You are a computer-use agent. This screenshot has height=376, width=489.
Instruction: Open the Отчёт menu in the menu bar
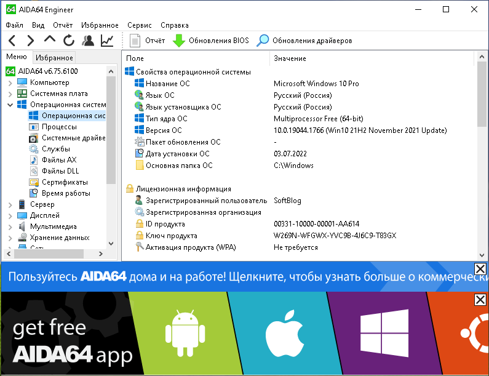tap(63, 25)
